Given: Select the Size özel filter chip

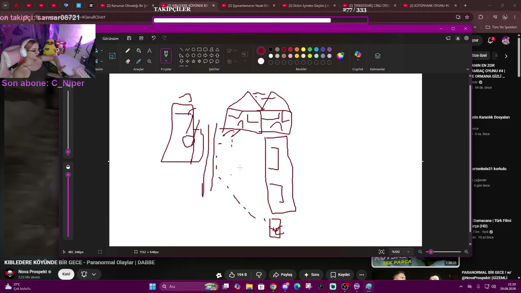Looking at the screenshot, I should (479, 56).
